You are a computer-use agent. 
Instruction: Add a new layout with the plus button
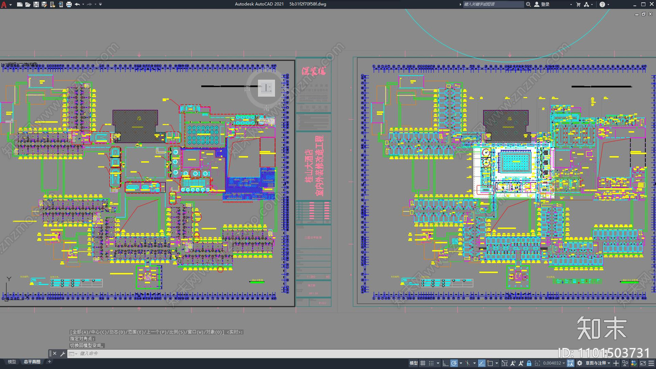[49, 362]
